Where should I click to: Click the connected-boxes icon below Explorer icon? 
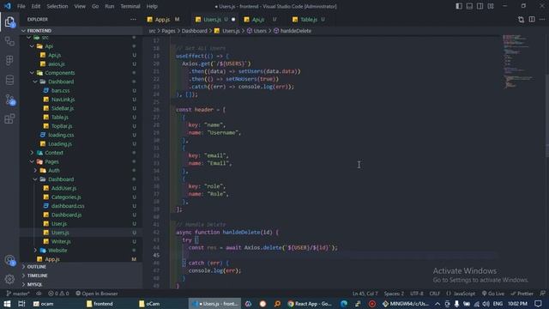[x=9, y=41]
